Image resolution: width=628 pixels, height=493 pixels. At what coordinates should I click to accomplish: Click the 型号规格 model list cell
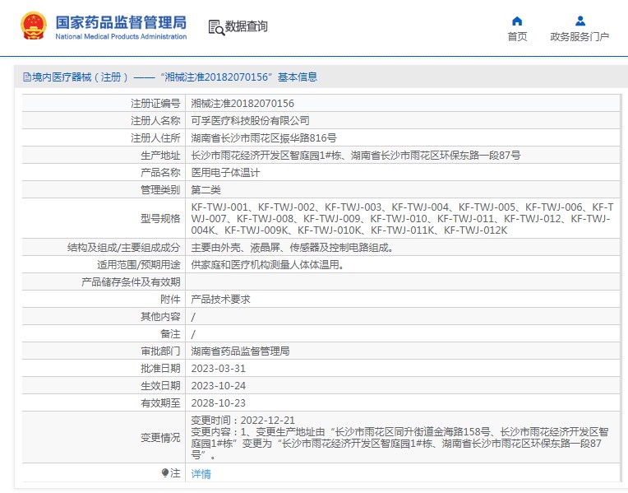tap(403, 219)
